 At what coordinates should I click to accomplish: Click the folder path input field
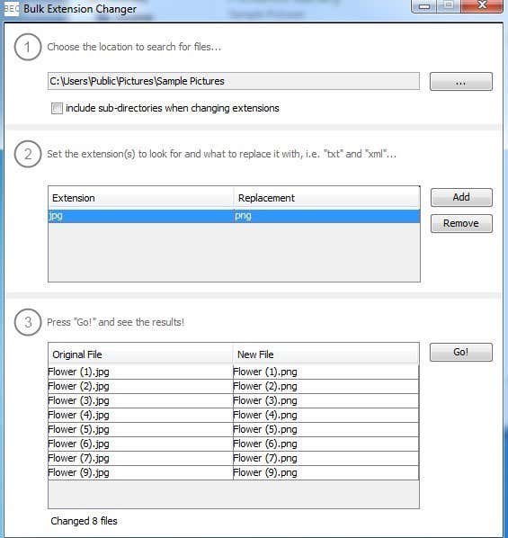234,81
